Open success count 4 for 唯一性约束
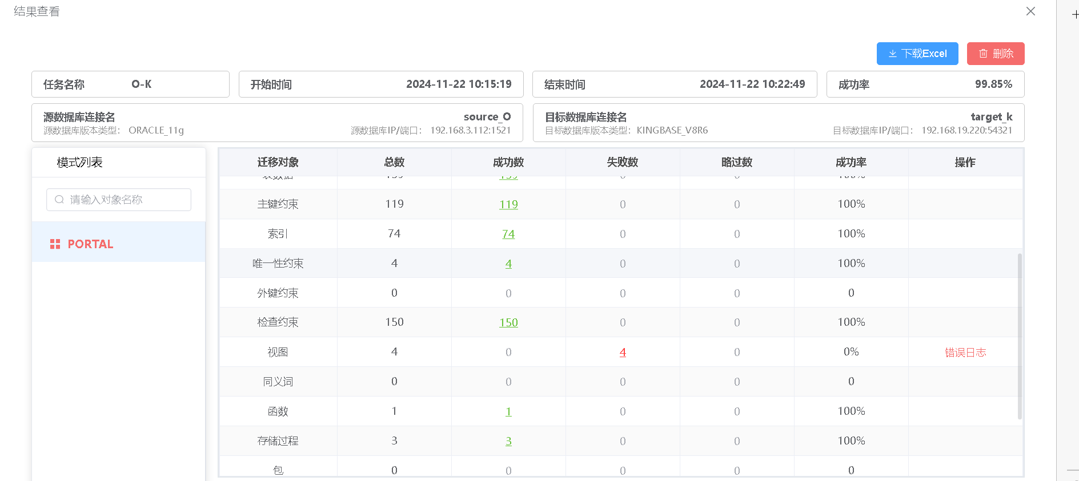This screenshot has width=1079, height=481. pyautogui.click(x=508, y=264)
